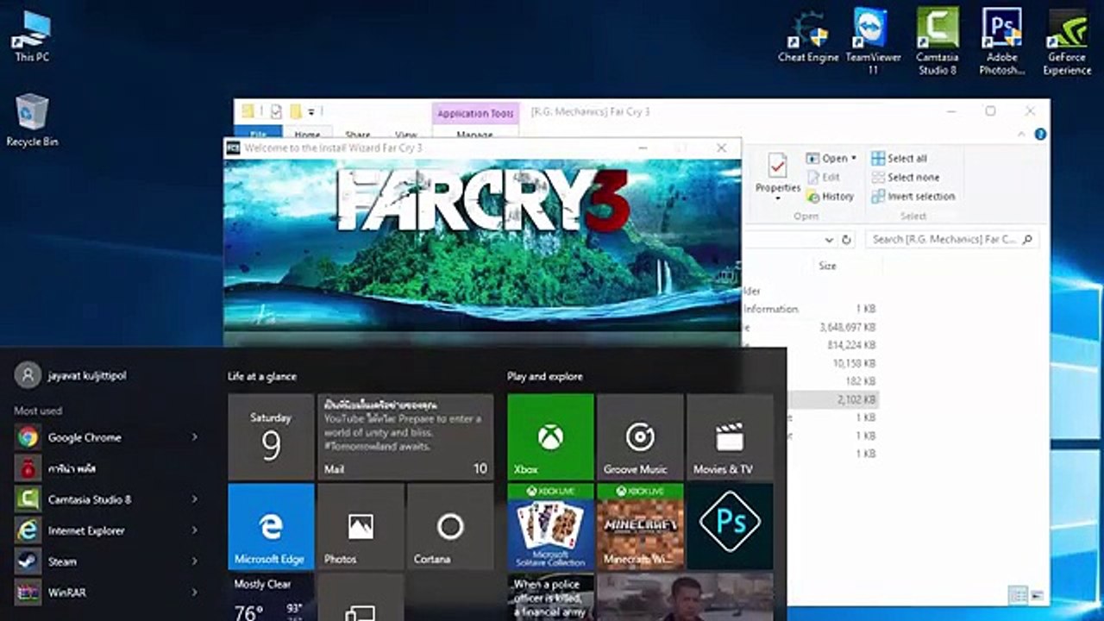This screenshot has width=1104, height=621.
Task: Expand Camtasia Studio 8 jump list arrow
Action: pos(195,499)
